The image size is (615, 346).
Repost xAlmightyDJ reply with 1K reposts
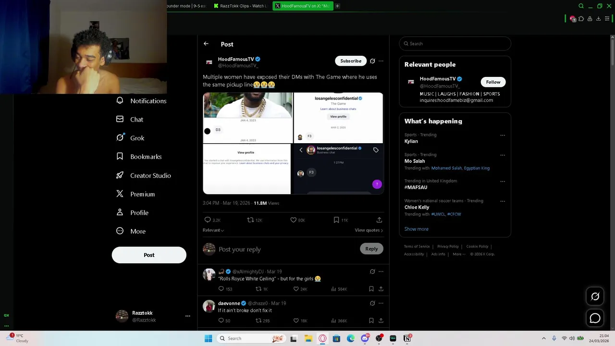(261, 289)
